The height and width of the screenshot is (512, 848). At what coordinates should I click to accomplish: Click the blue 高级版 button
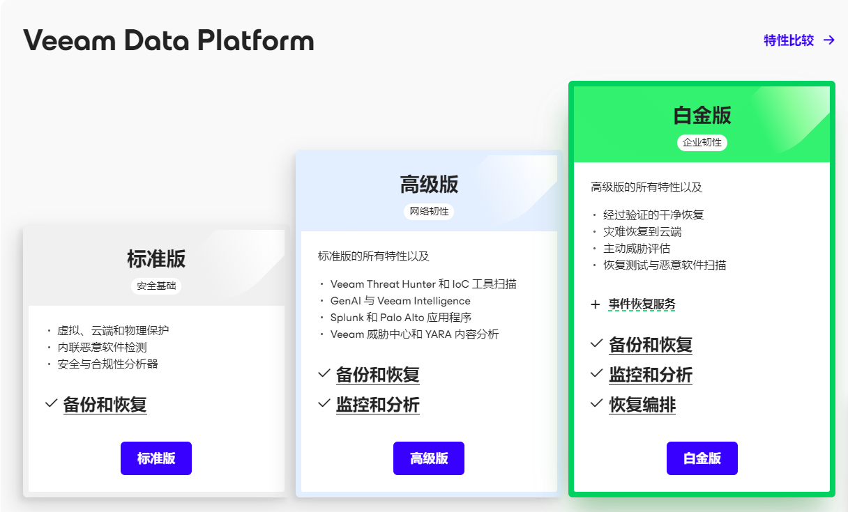429,458
